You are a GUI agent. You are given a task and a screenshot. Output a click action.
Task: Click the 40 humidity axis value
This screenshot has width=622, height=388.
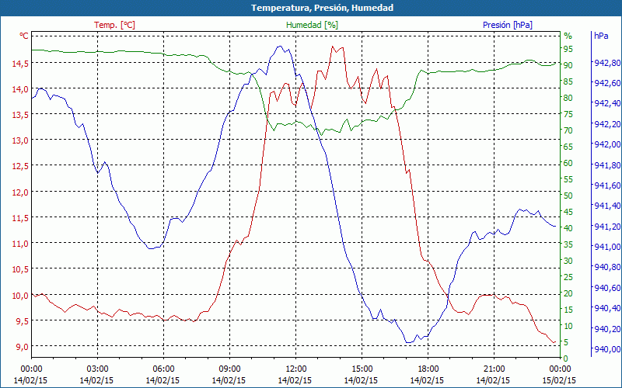pyautogui.click(x=568, y=228)
